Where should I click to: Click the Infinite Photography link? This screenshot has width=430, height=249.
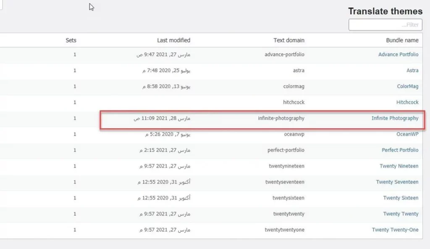pos(395,118)
